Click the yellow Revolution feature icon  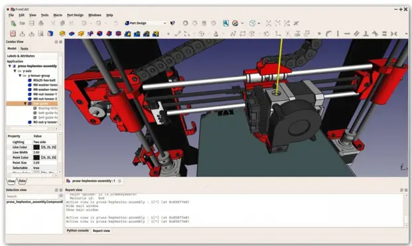(x=81, y=34)
